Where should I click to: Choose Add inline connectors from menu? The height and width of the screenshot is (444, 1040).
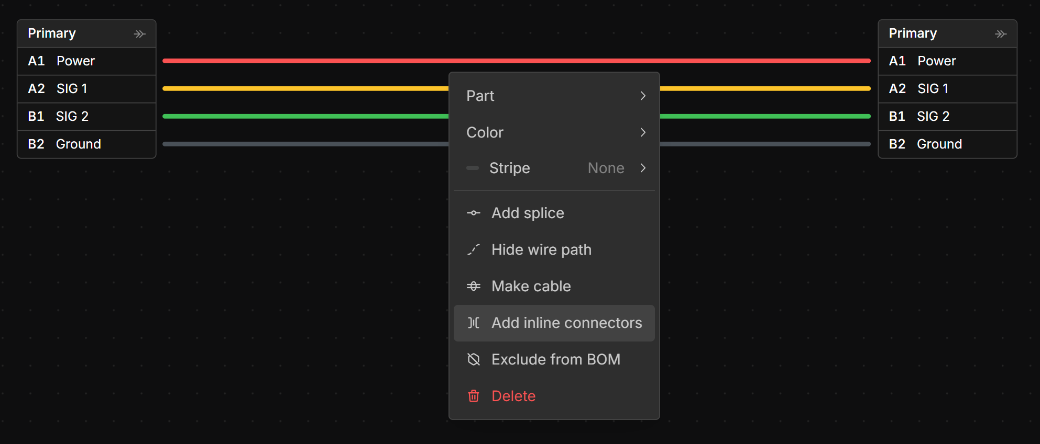click(566, 323)
